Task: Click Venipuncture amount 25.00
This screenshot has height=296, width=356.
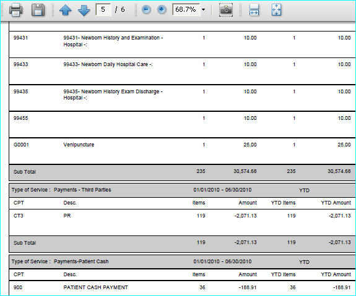Action: pyautogui.click(x=250, y=145)
